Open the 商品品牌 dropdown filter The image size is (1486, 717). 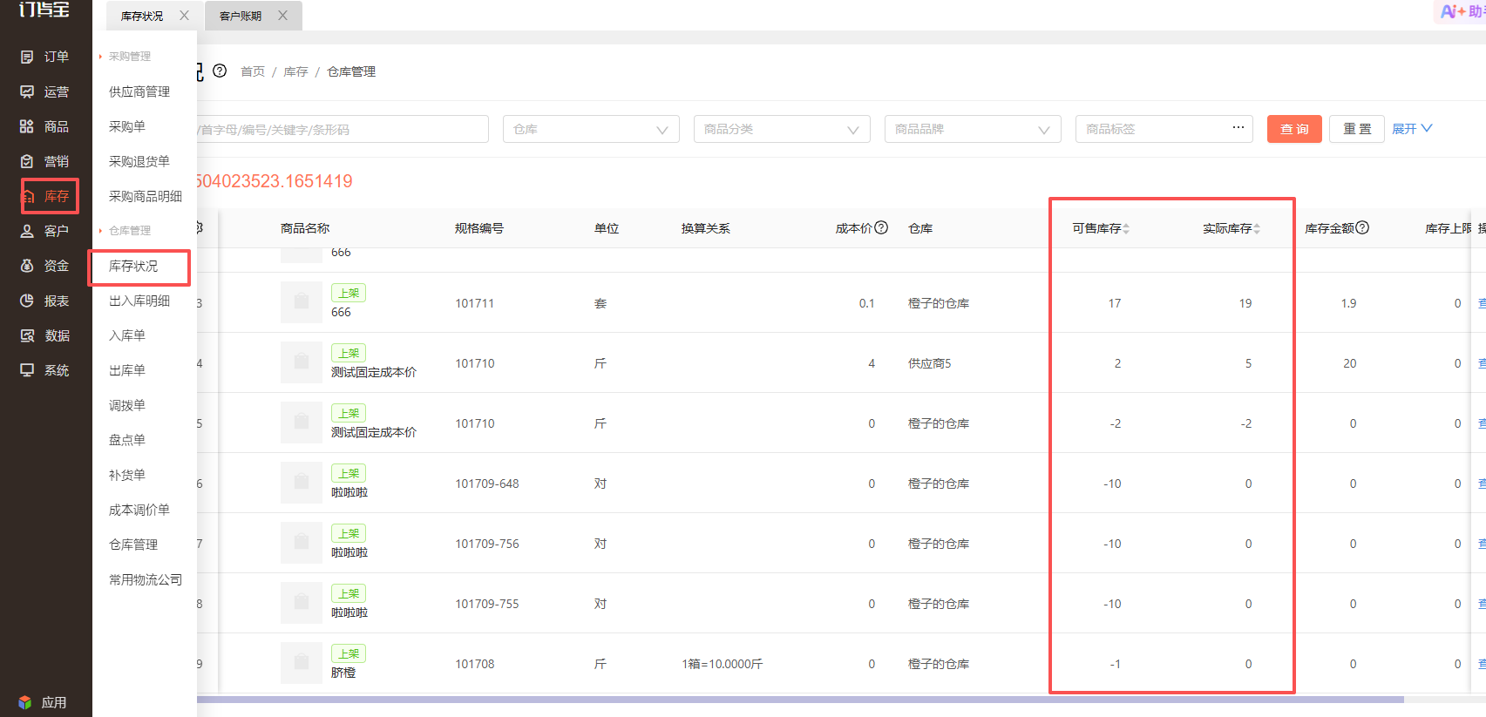973,129
